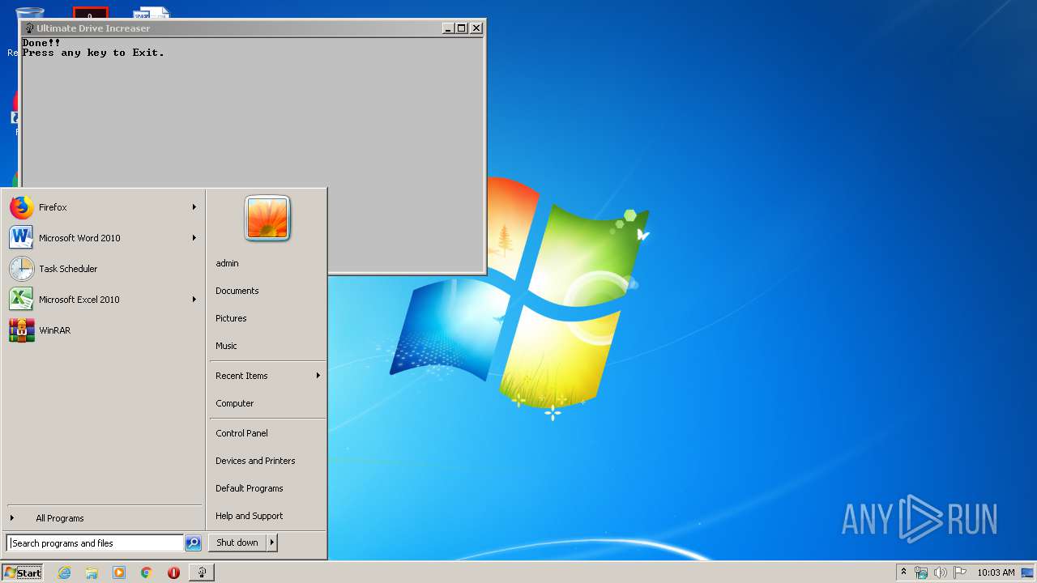The height and width of the screenshot is (583, 1037).
Task: Click the search magnifier button
Action: [x=193, y=543]
